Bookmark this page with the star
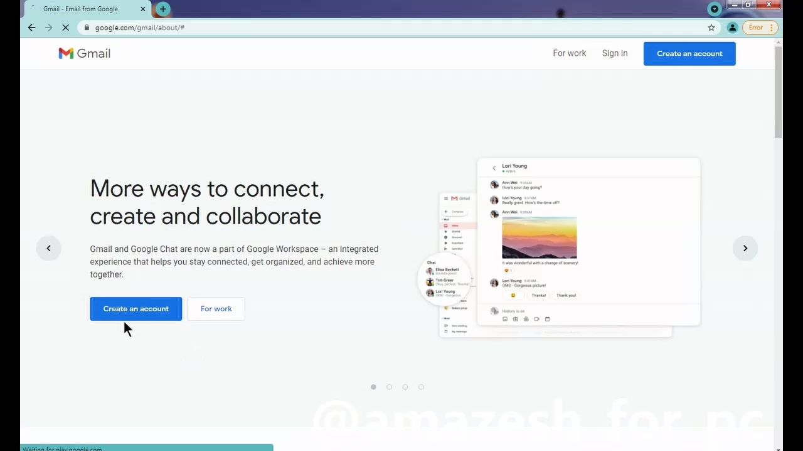Screen dimensions: 803x451 point(711,28)
